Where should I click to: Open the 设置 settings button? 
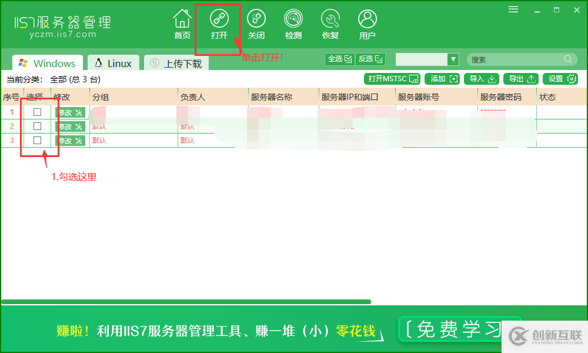560,79
